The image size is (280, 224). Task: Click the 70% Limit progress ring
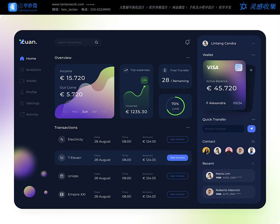pyautogui.click(x=175, y=106)
